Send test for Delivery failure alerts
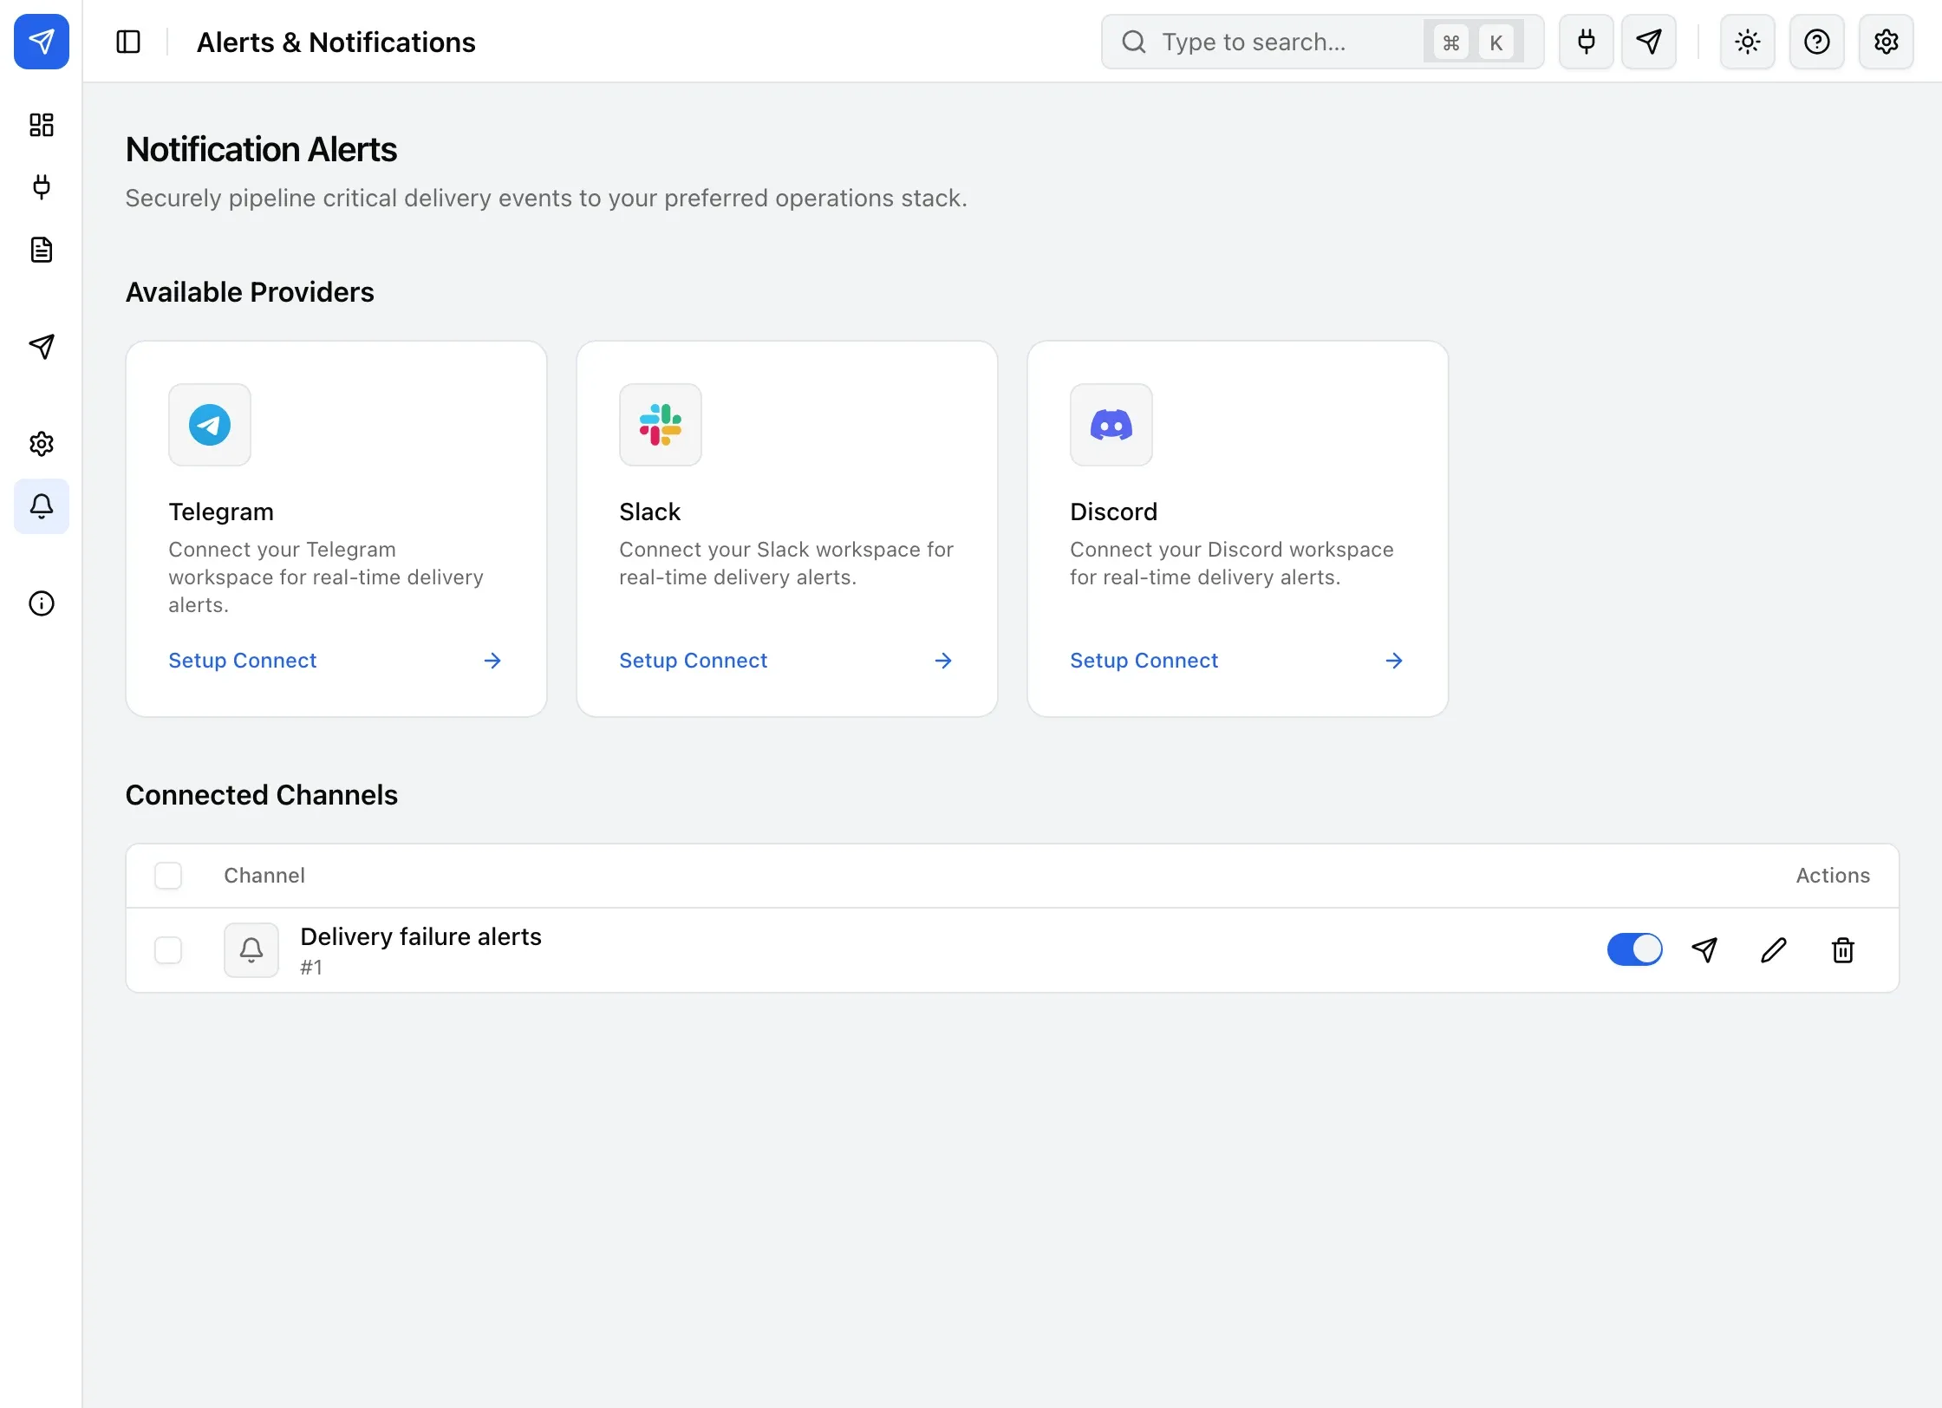 click(x=1704, y=950)
